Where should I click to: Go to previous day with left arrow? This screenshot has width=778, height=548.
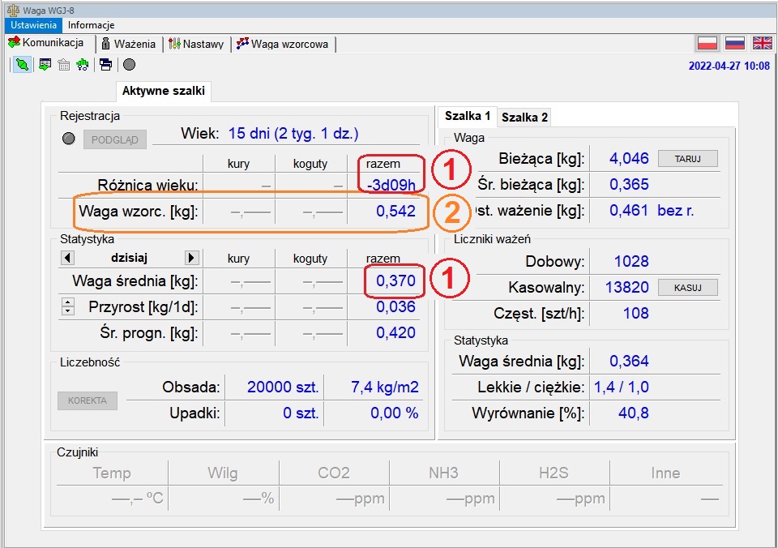pos(68,258)
